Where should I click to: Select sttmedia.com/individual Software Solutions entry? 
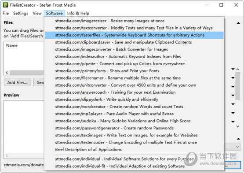(134, 159)
